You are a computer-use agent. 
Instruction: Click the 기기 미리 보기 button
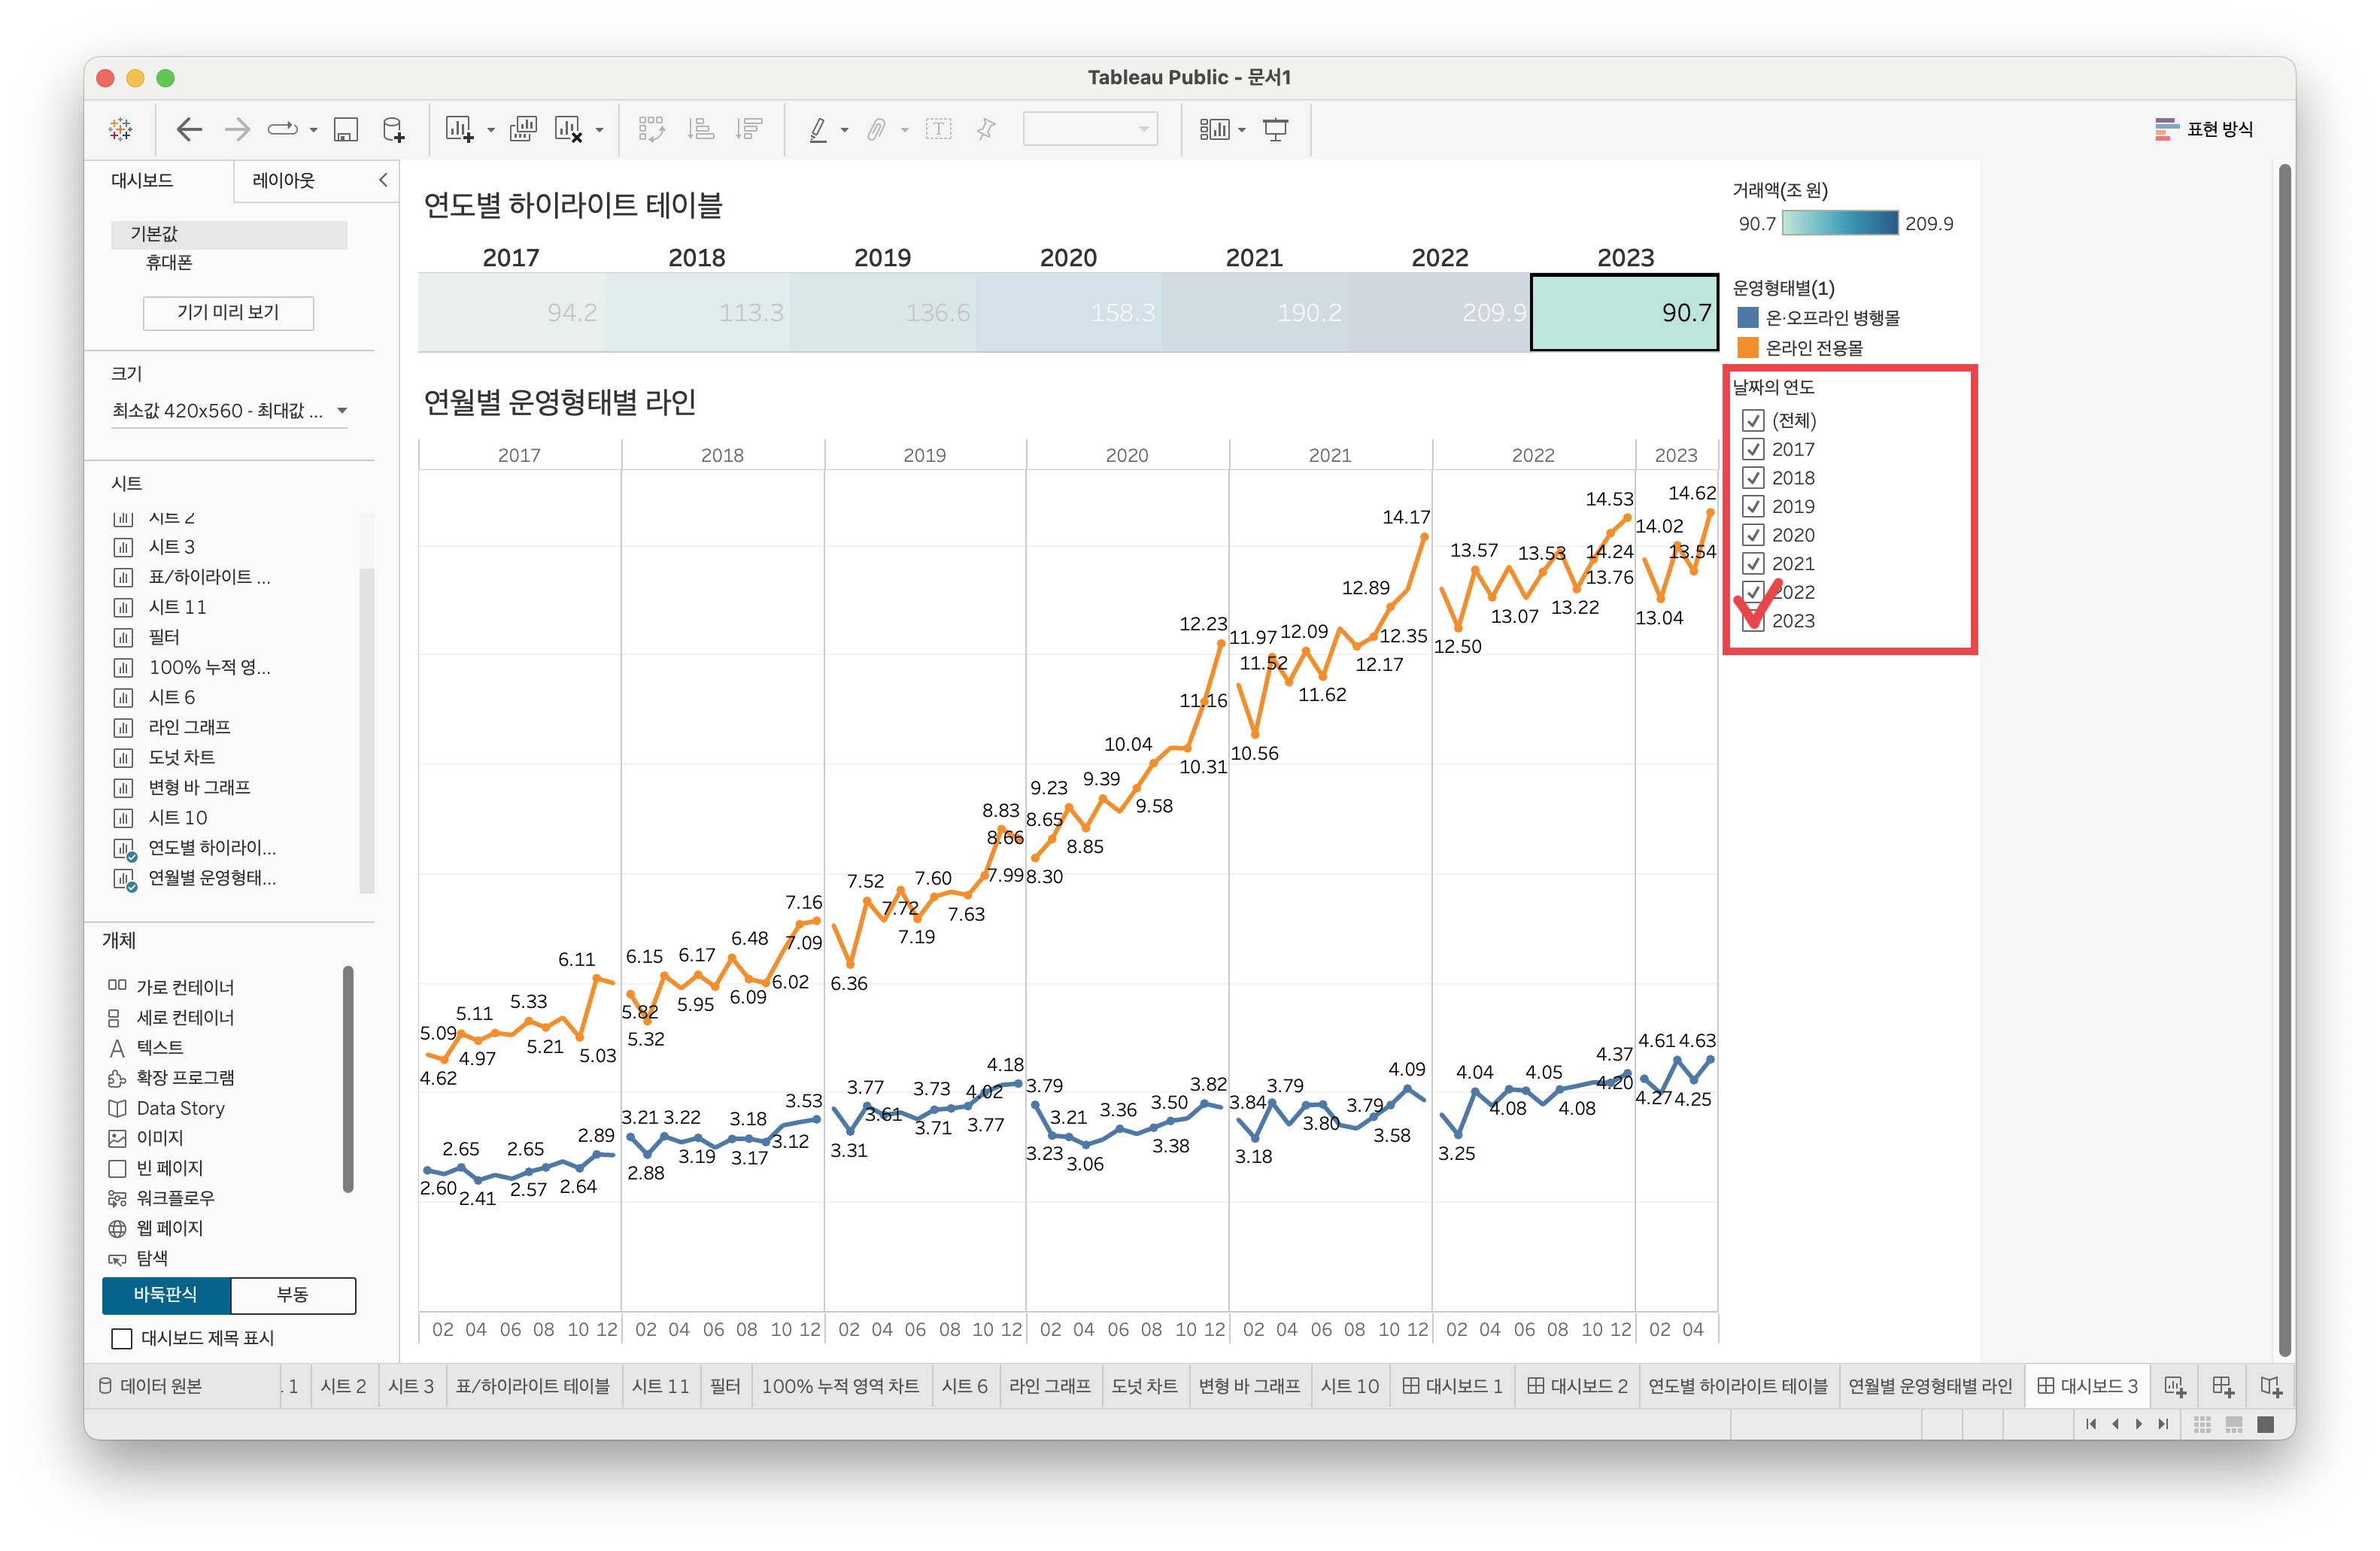[x=228, y=312]
